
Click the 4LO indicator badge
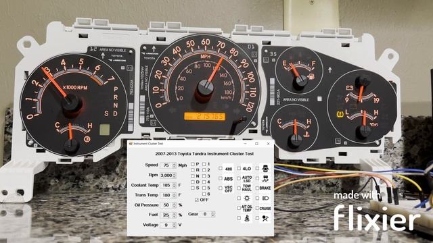[x=246, y=168]
